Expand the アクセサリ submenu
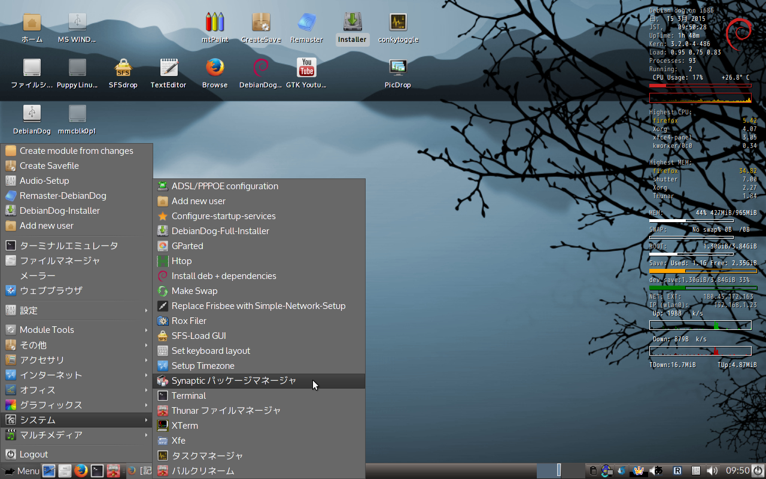Image resolution: width=766 pixels, height=479 pixels. [x=77, y=360]
